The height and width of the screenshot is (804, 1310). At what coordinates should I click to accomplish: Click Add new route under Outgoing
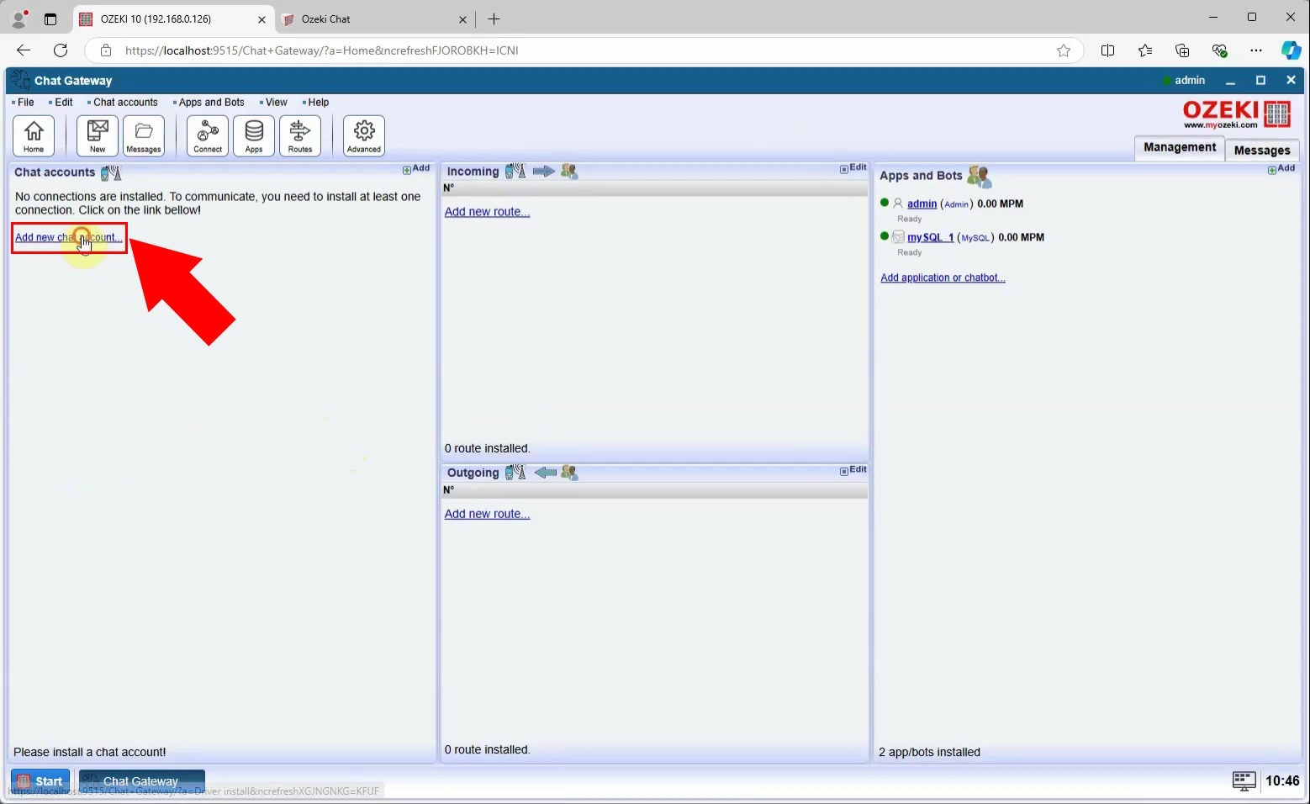pos(487,514)
